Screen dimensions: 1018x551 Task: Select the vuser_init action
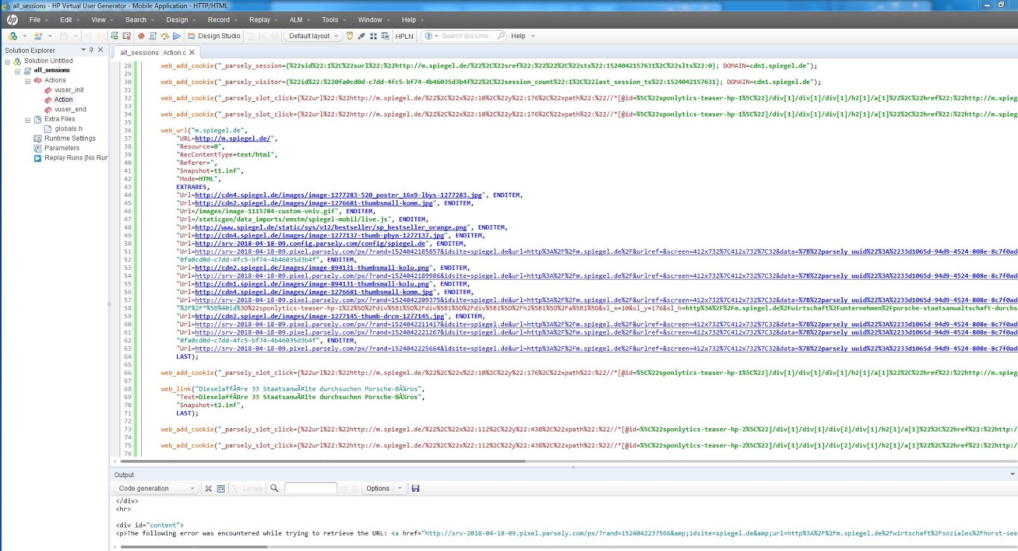click(69, 90)
